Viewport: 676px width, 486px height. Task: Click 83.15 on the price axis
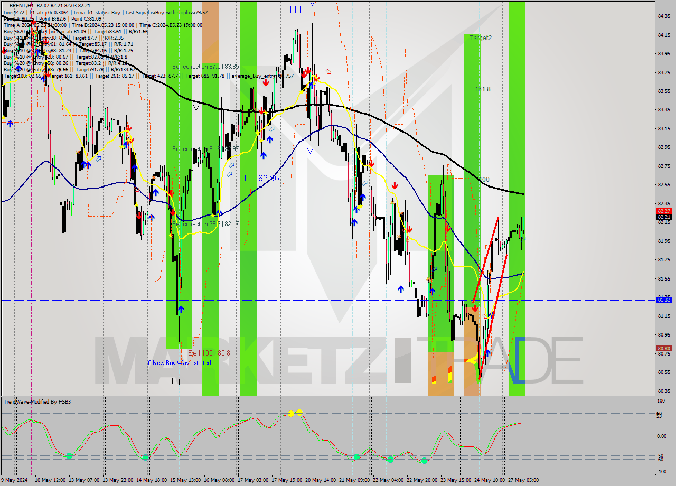coord(664,128)
